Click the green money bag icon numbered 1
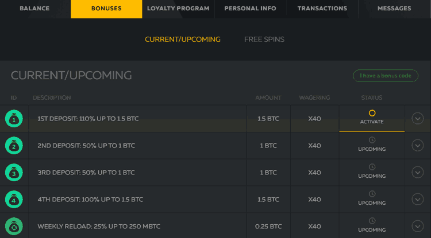The width and height of the screenshot is (431, 238). [14, 119]
